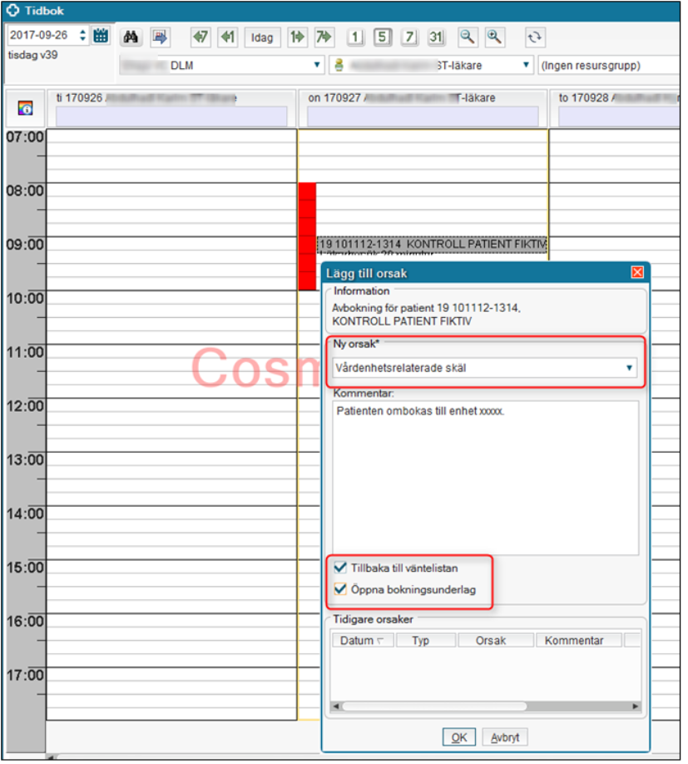Uncheck Tillbaka till väntelistan checkbox
Viewport: 688px width, 764px height.
tap(339, 568)
